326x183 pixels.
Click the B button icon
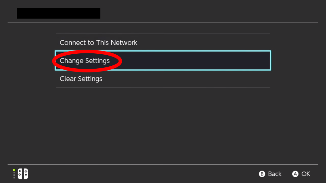point(262,174)
